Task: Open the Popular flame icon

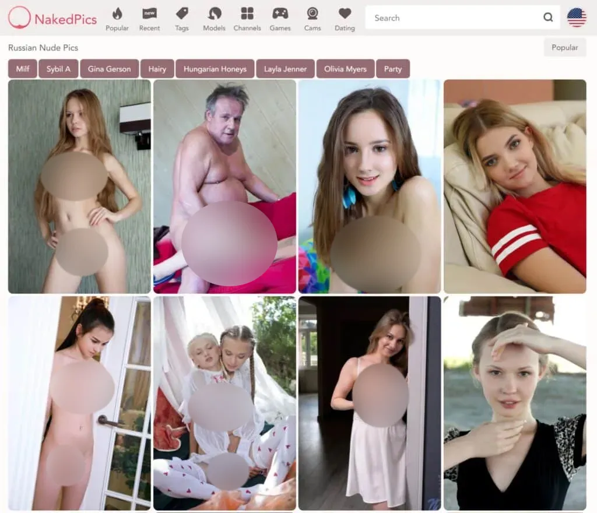Action: coord(117,13)
